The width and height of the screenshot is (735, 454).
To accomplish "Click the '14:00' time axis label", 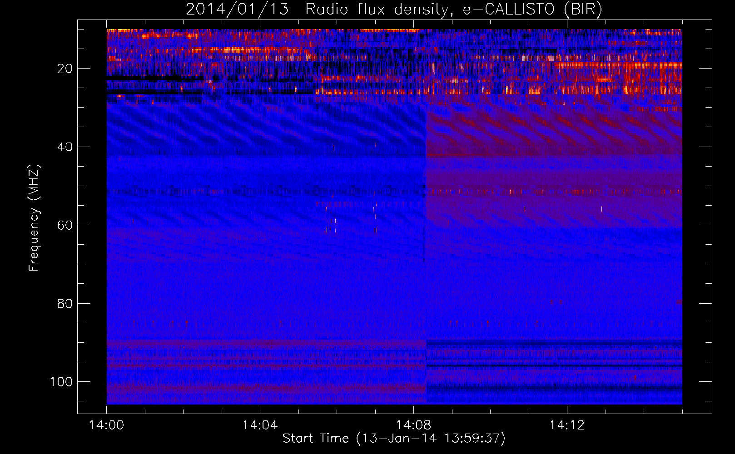I will tap(106, 425).
